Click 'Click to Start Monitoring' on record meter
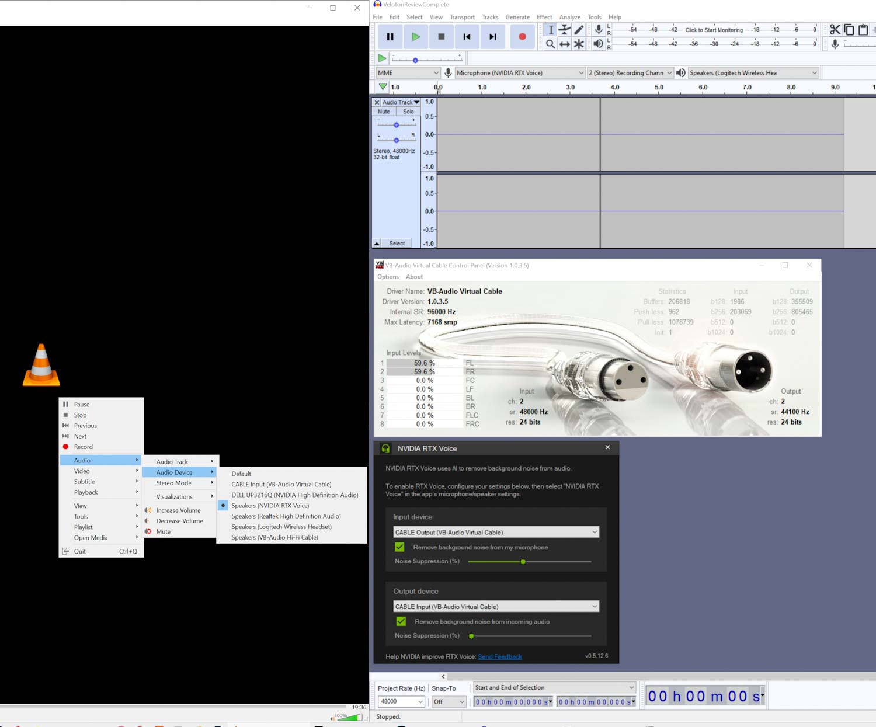876x727 pixels. [714, 30]
